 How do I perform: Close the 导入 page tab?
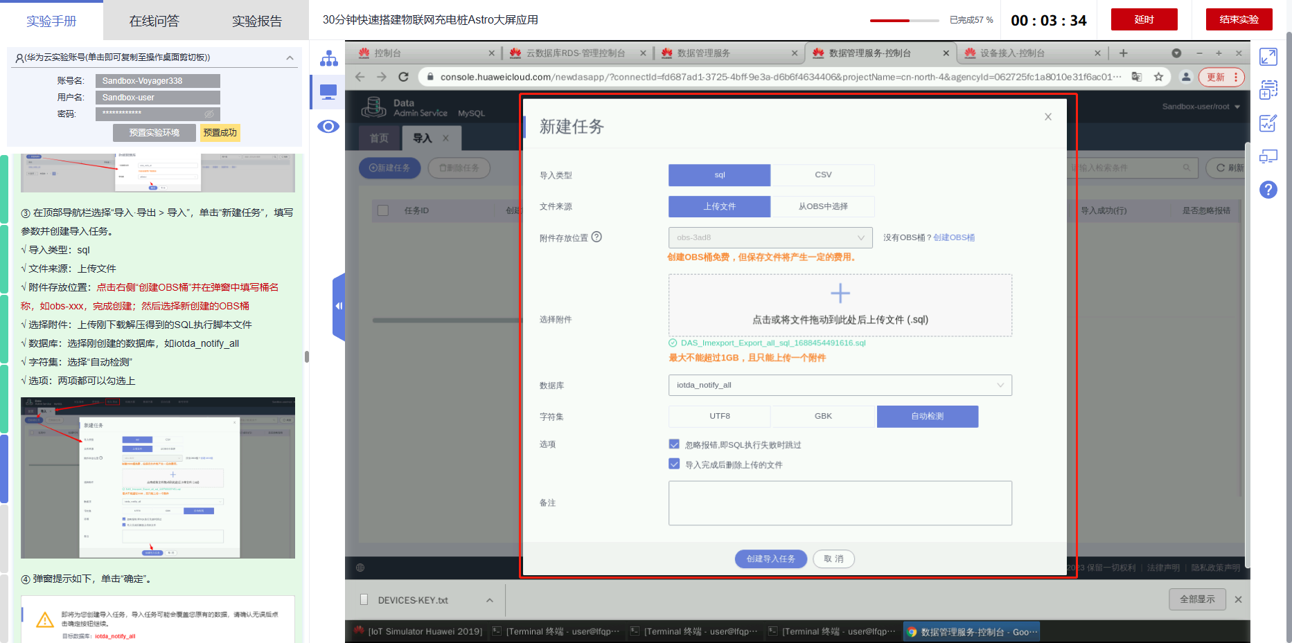click(x=445, y=138)
